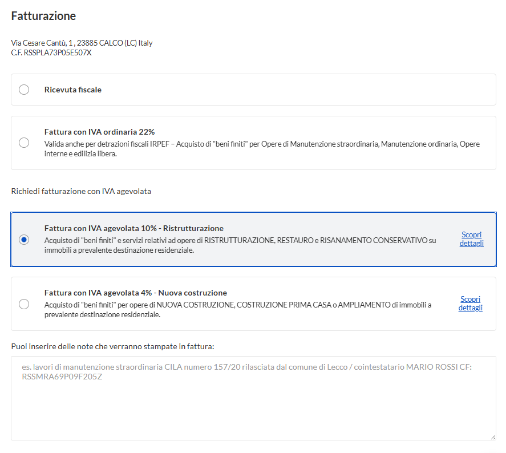Image resolution: width=506 pixels, height=453 pixels.
Task: Select the IVA agevolata 10% radio button
Action: 24,240
